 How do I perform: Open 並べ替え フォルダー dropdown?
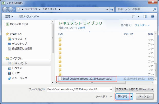click(x=142, y=25)
